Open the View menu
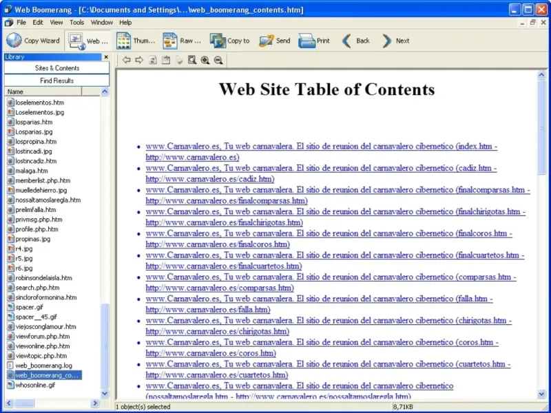Viewport: 551px width, 413px height. (x=56, y=23)
